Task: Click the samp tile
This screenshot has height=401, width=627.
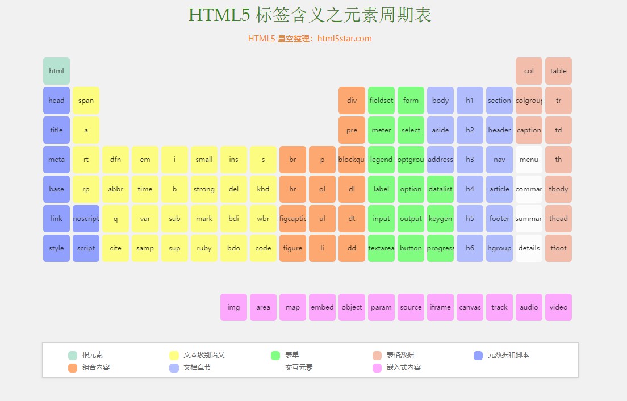Action: (145, 248)
